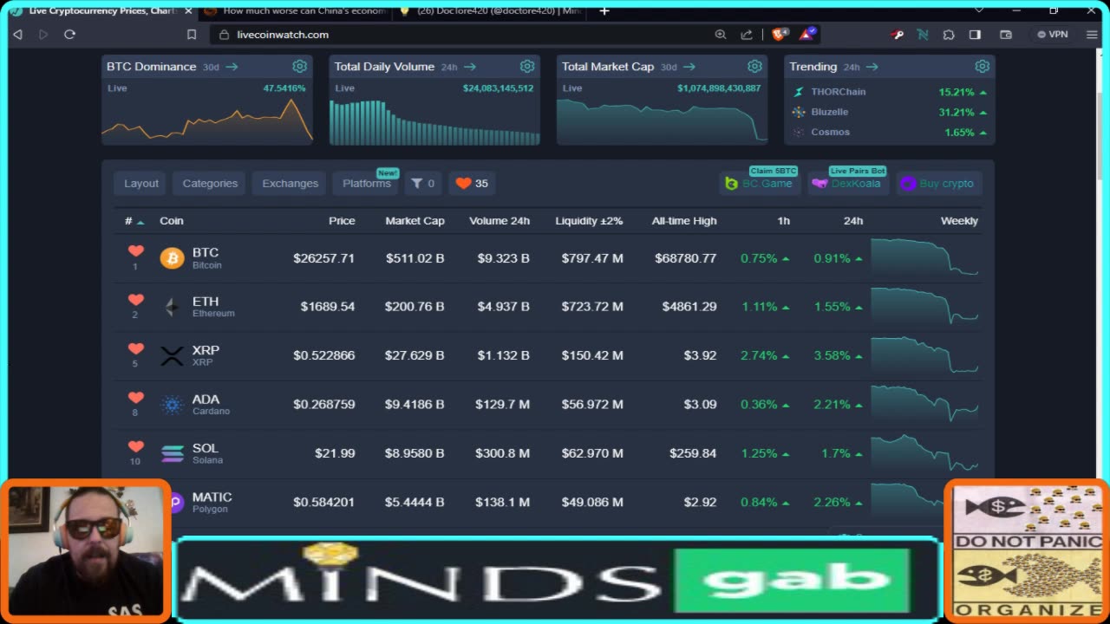Open Brave Shields lion icon
The image size is (1110, 624).
click(x=780, y=35)
